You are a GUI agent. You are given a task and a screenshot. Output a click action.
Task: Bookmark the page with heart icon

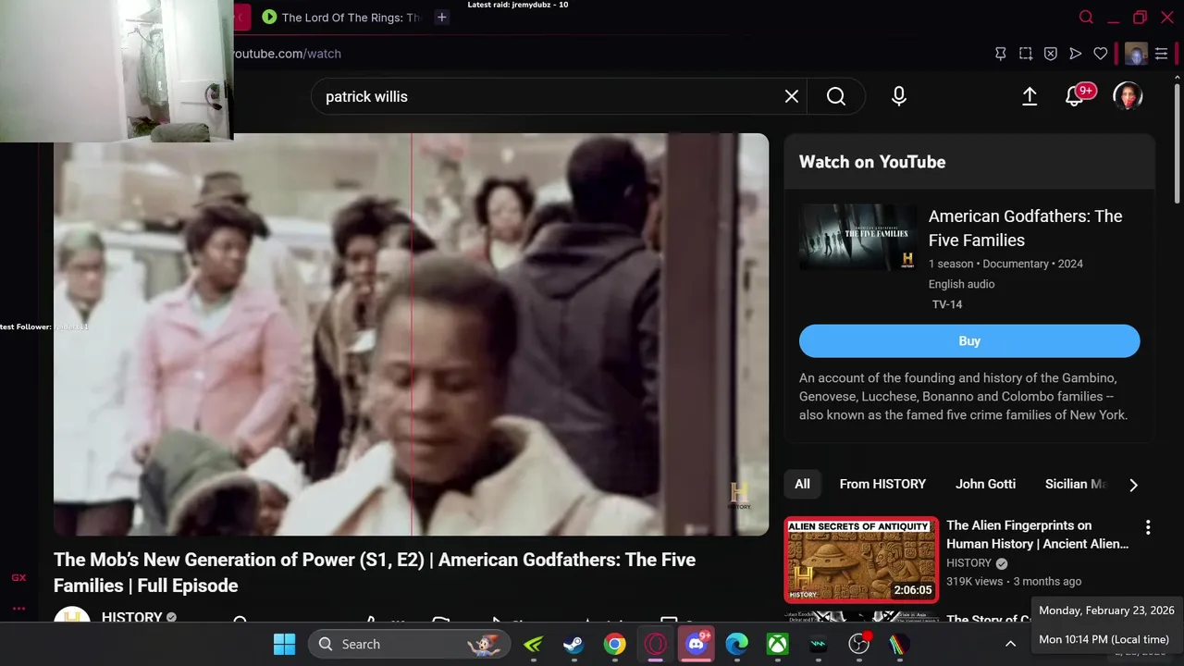coord(1101,54)
